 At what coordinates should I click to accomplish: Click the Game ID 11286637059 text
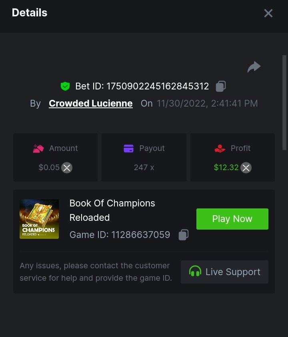(120, 235)
